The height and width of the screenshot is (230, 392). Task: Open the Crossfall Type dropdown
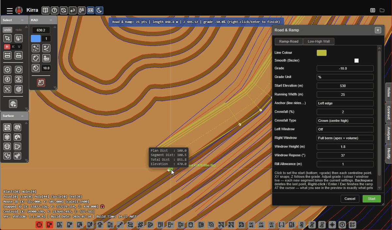click(x=345, y=120)
